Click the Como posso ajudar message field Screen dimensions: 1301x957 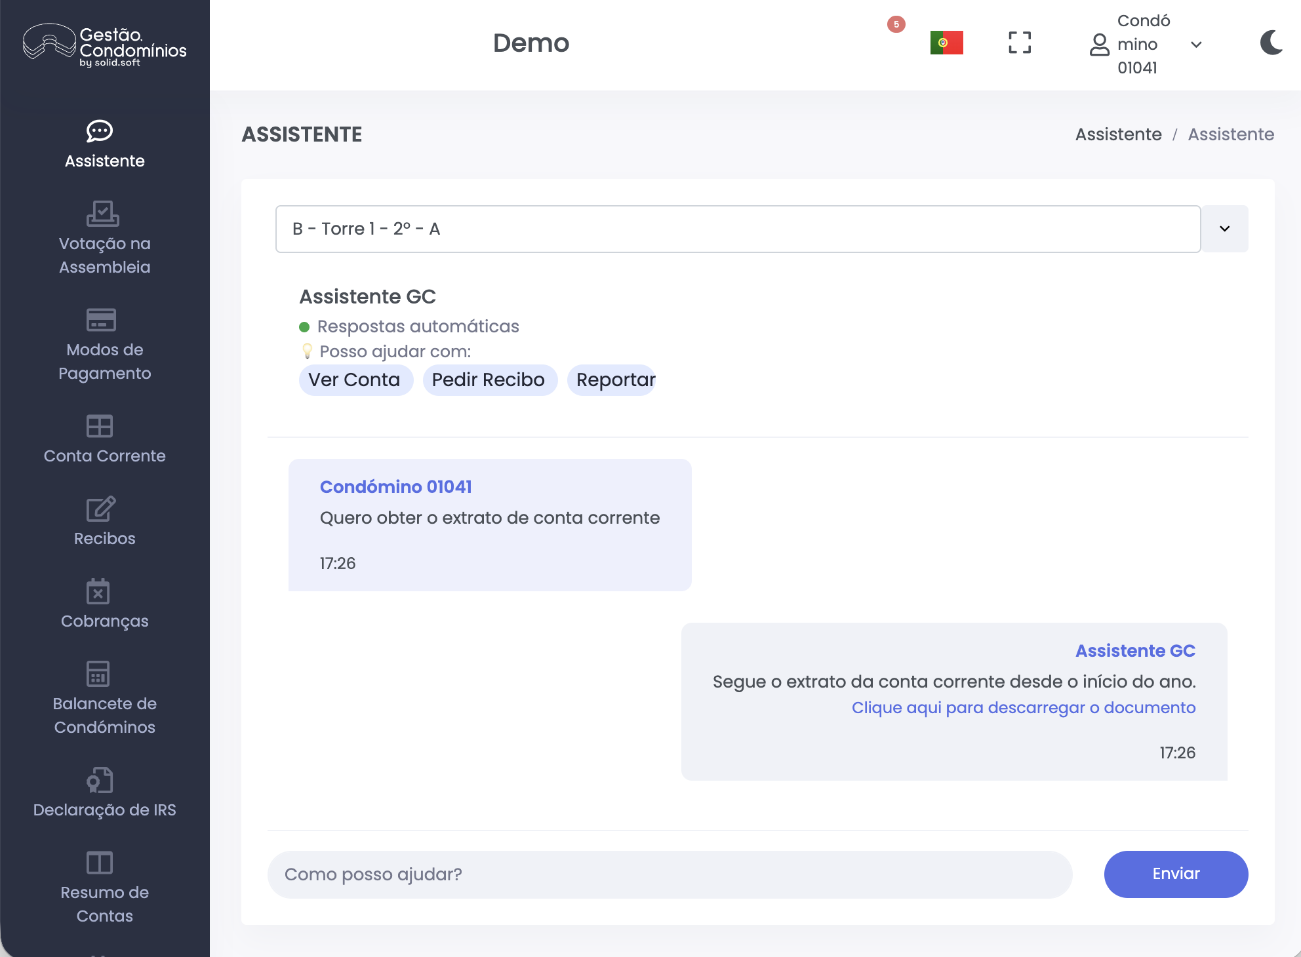(x=670, y=874)
